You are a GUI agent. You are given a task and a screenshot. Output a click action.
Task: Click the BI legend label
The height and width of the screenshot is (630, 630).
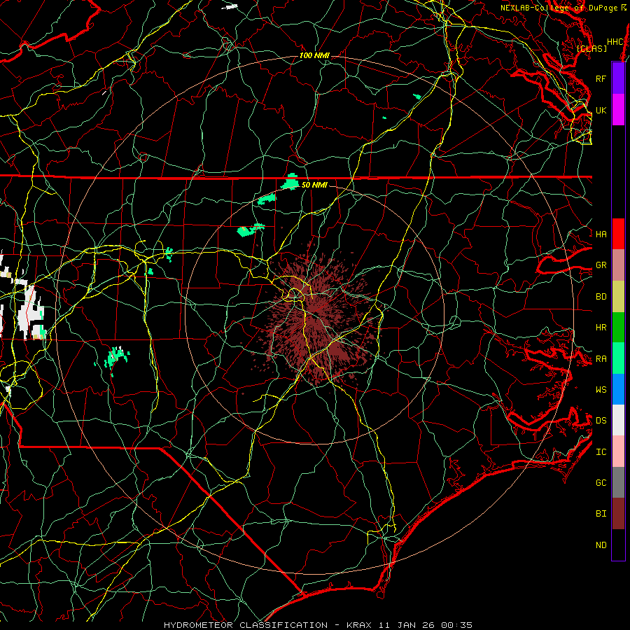(601, 514)
